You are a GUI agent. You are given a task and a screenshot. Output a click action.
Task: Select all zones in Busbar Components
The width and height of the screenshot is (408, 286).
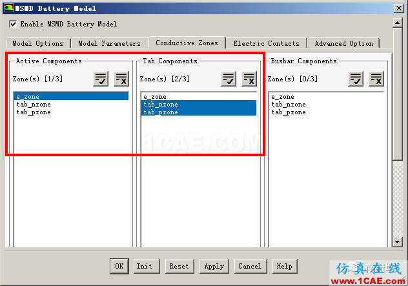coord(356,79)
